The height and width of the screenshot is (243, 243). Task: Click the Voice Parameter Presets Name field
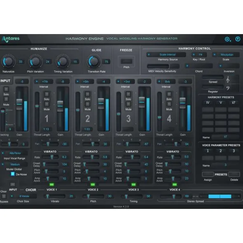tap(225, 165)
